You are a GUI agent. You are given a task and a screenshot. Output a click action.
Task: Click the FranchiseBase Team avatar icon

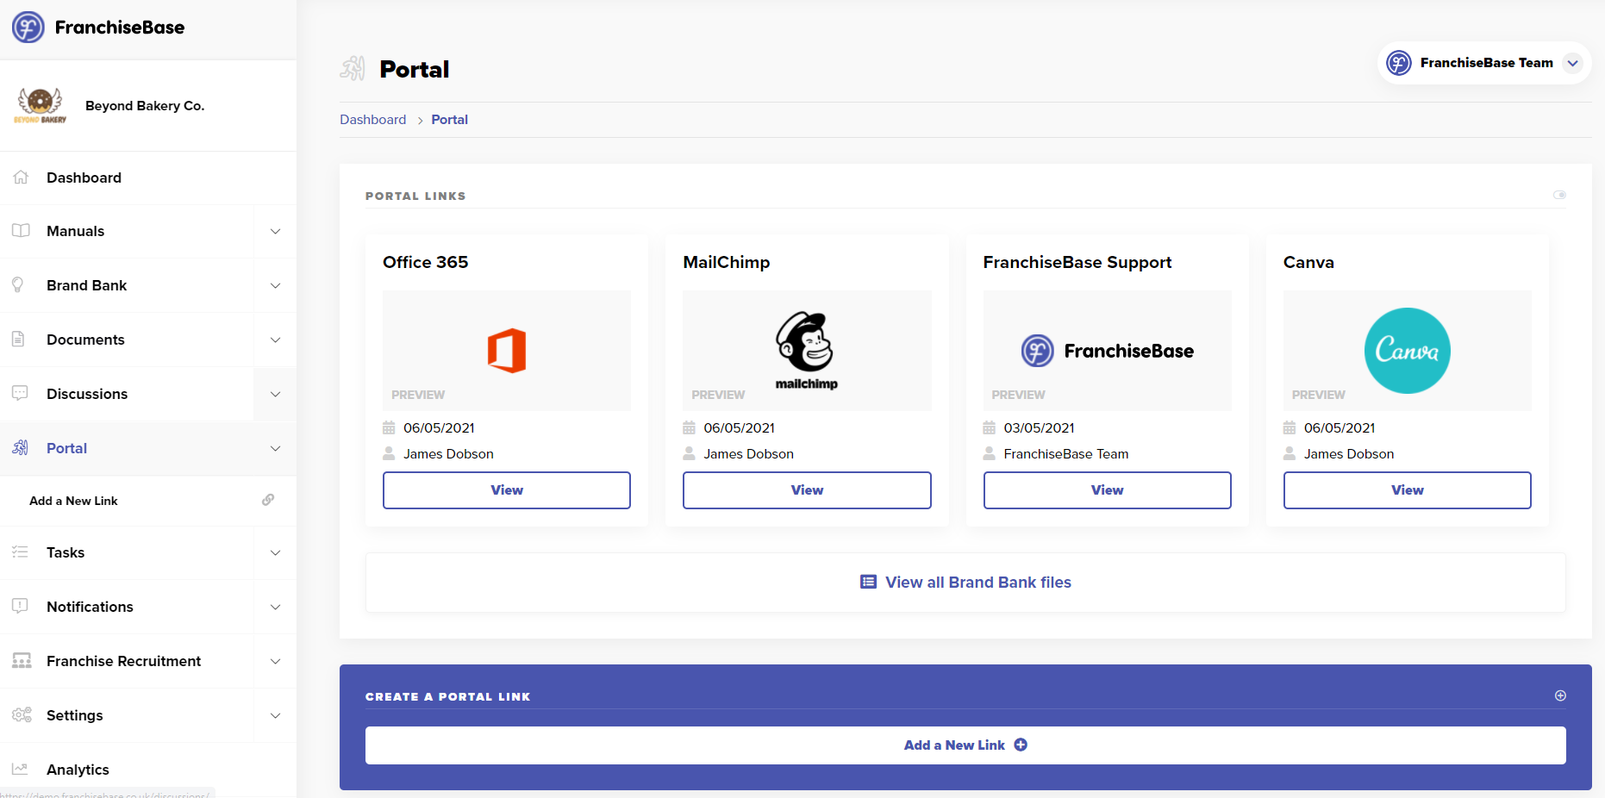coord(1399,63)
